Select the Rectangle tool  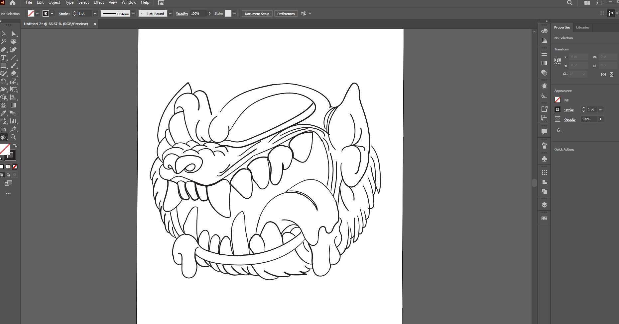click(3, 66)
